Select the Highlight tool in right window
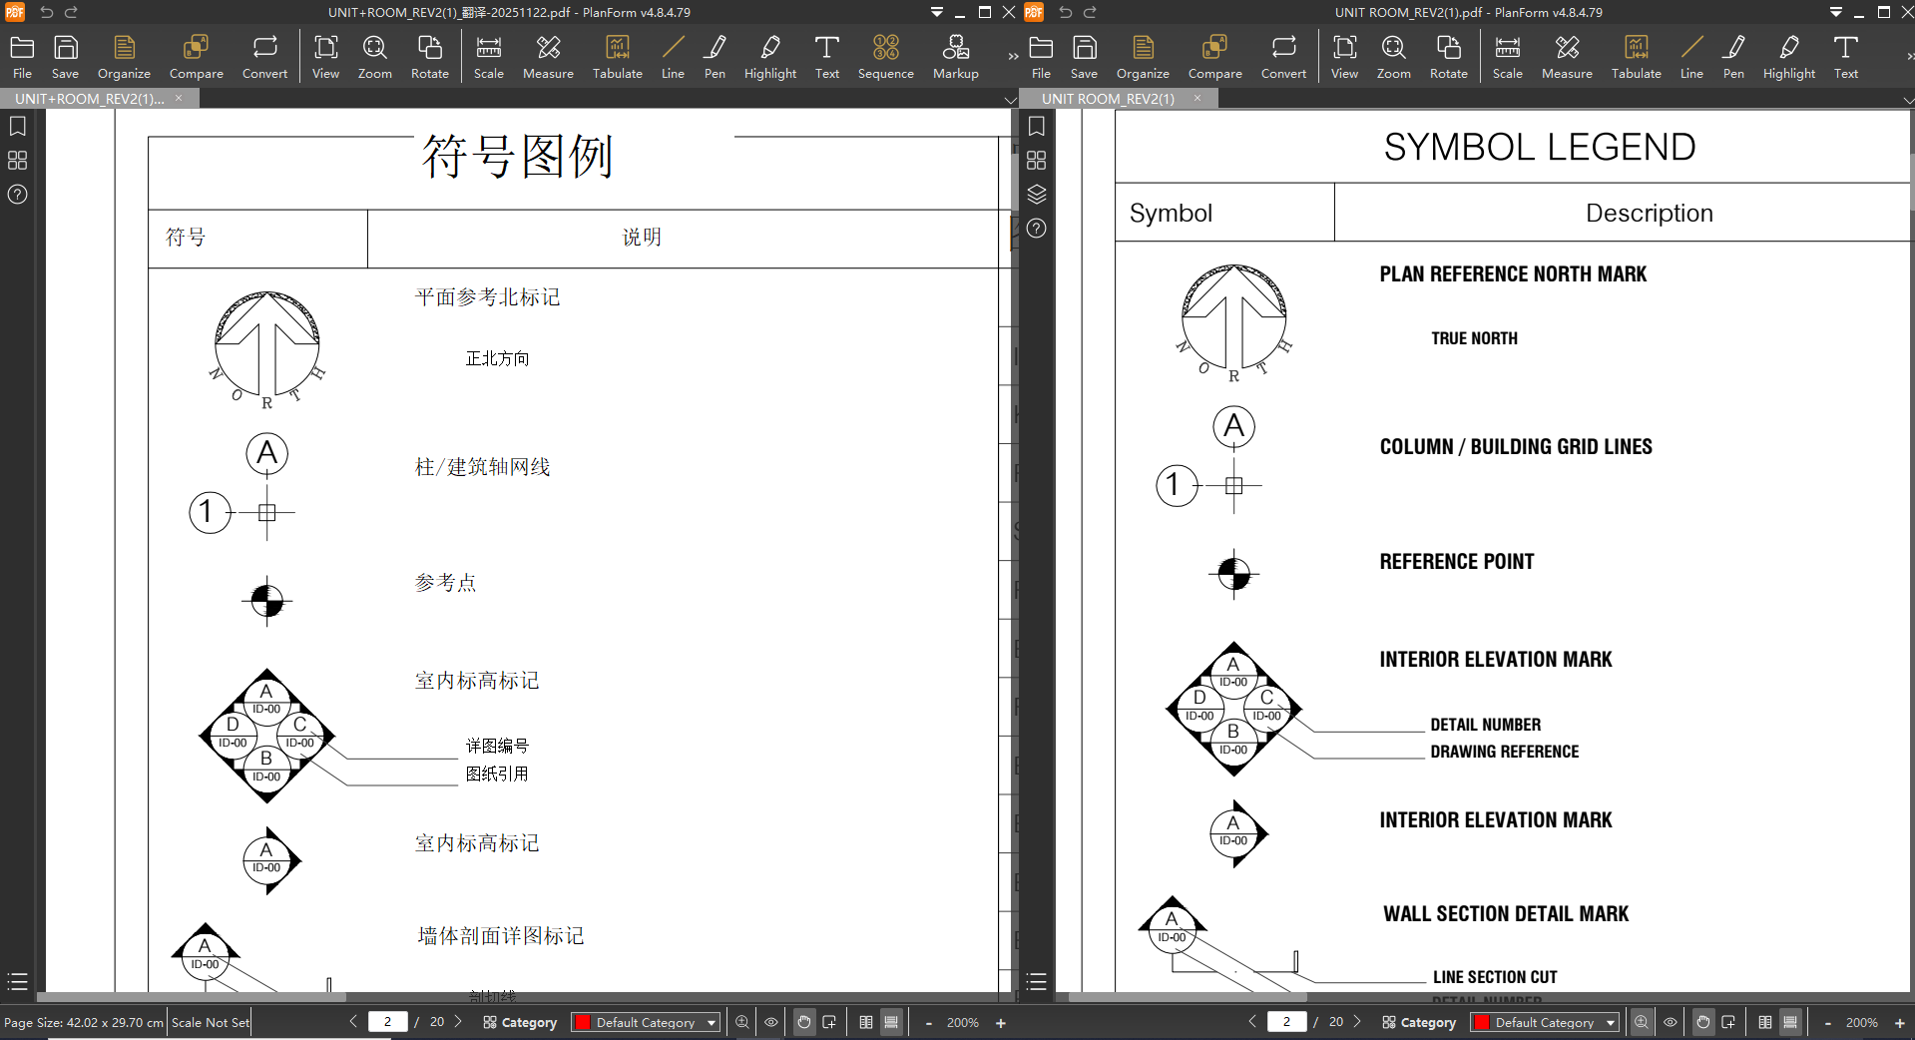 [x=1788, y=57]
